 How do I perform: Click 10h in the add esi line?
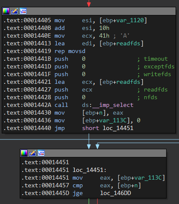click(104, 28)
